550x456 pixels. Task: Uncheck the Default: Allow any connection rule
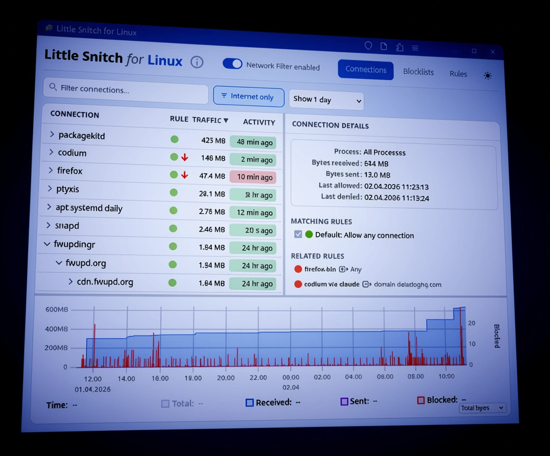tap(298, 234)
